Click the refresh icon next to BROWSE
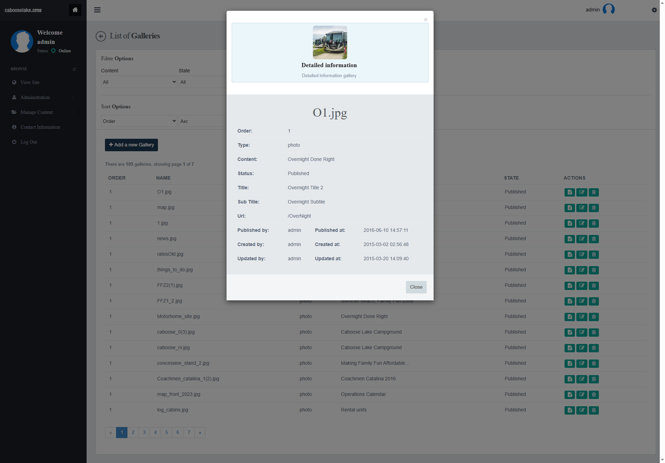This screenshot has height=463, width=665. (74, 69)
